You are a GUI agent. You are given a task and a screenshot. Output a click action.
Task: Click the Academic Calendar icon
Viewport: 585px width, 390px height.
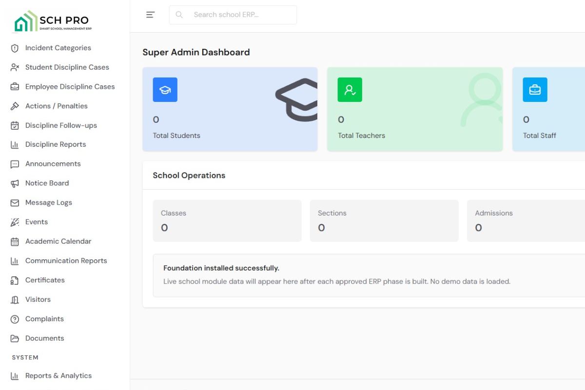(15, 241)
